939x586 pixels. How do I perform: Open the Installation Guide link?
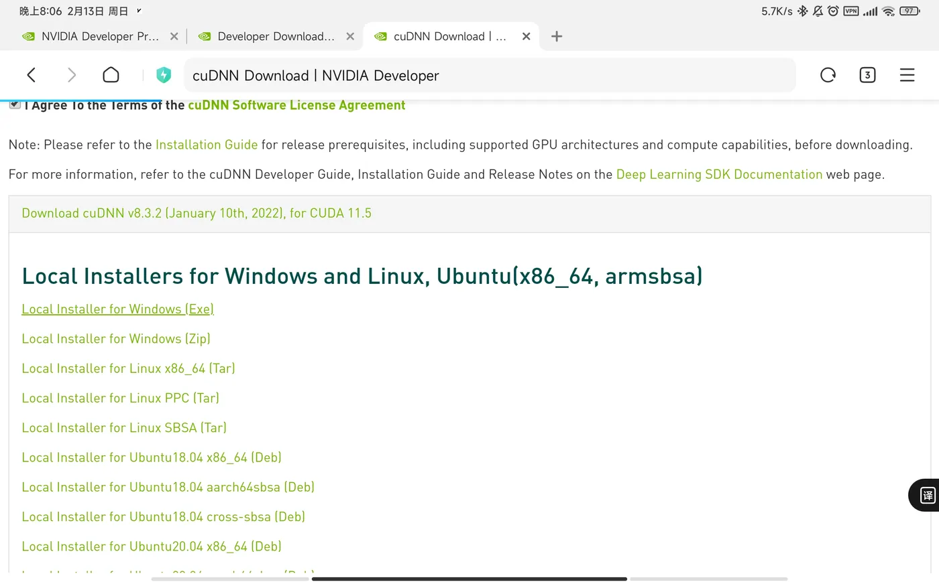(207, 145)
